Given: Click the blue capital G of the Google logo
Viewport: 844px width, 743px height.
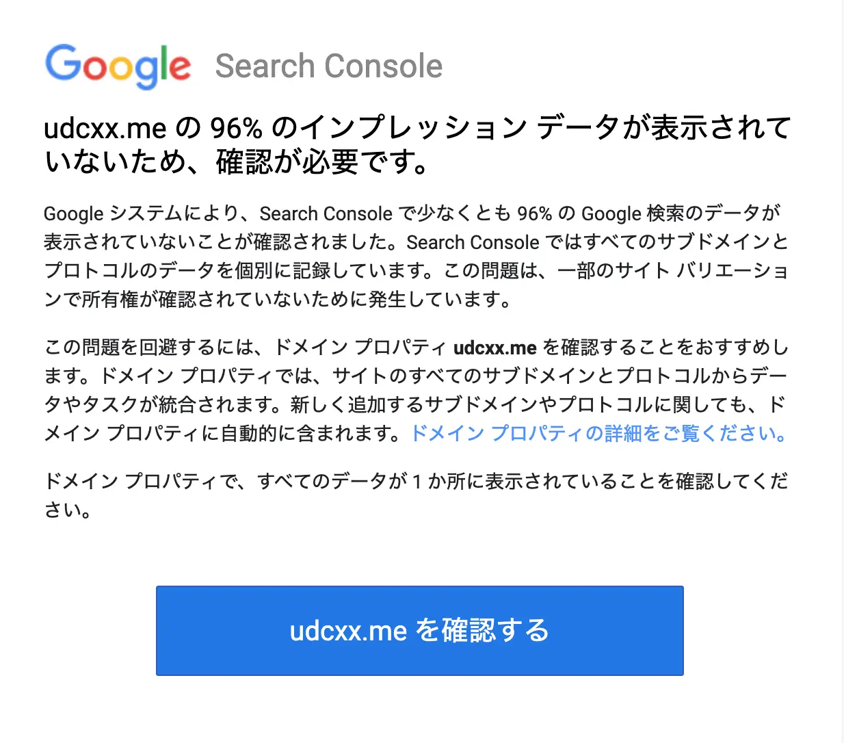Looking at the screenshot, I should coord(63,64).
